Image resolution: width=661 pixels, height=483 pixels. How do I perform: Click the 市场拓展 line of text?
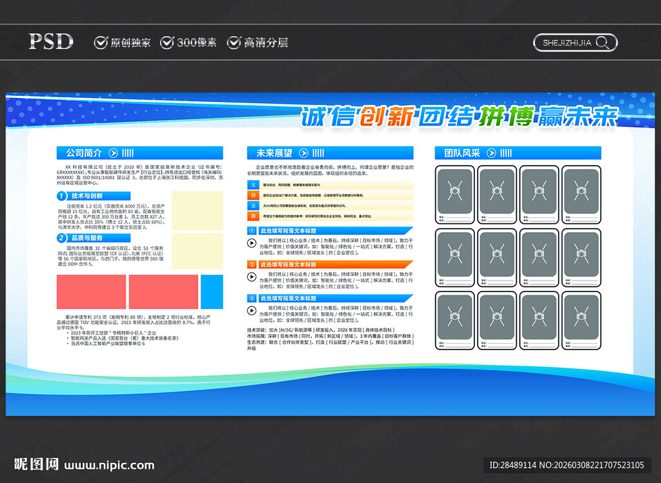330,336
